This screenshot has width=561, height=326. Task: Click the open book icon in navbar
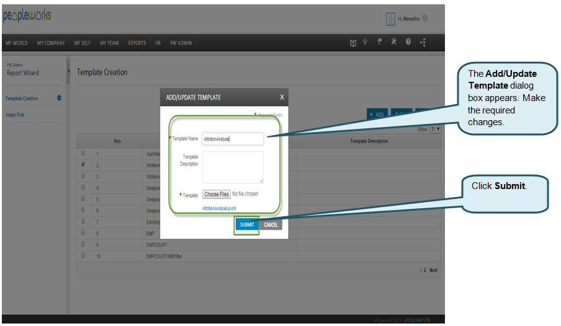(x=352, y=43)
